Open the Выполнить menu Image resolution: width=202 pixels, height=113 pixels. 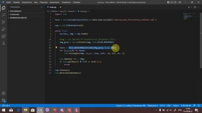pyautogui.click(x=55, y=2)
